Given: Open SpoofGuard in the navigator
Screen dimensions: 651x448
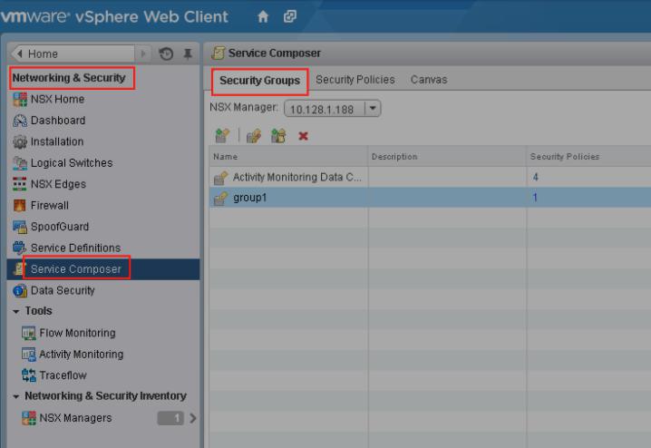Looking at the screenshot, I should (x=59, y=227).
